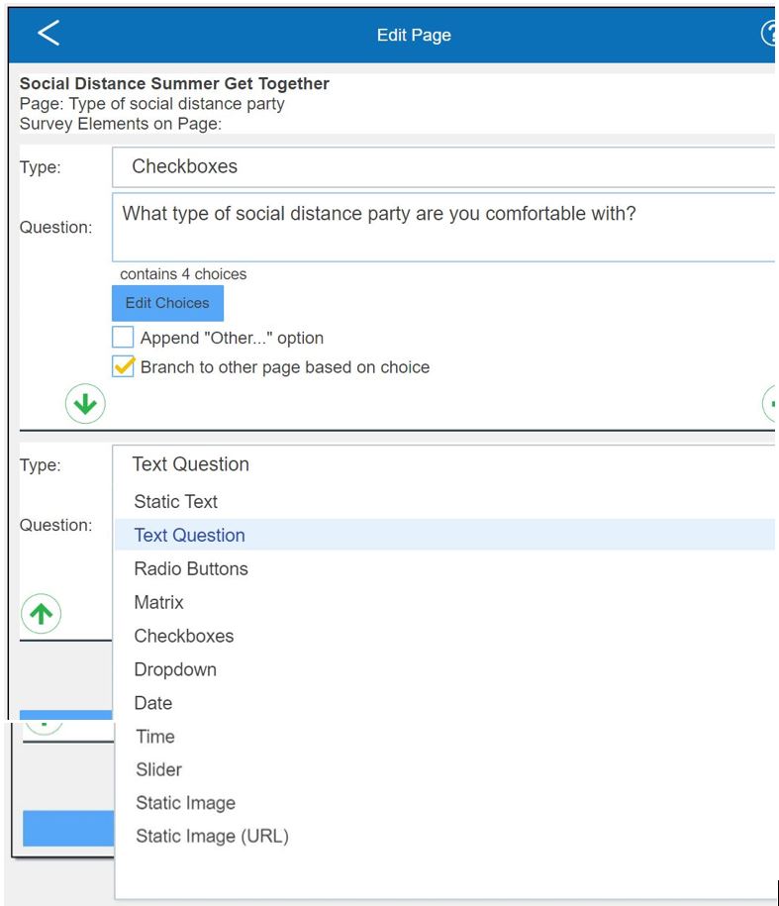
Task: Select Static Text from the type list
Action: [x=176, y=502]
